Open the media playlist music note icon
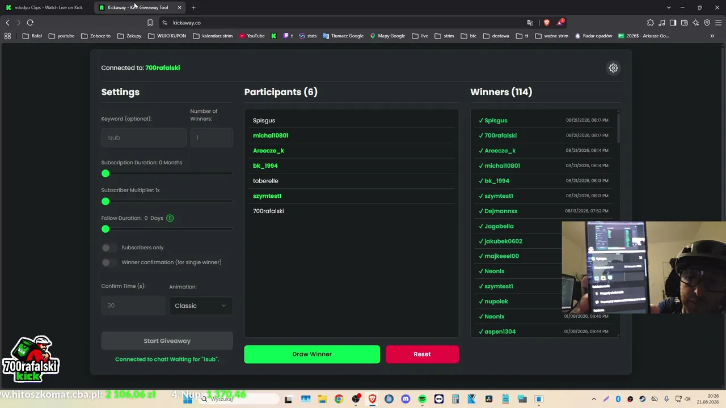 coord(662,23)
